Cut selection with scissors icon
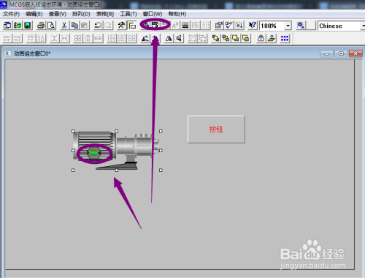 point(64,25)
